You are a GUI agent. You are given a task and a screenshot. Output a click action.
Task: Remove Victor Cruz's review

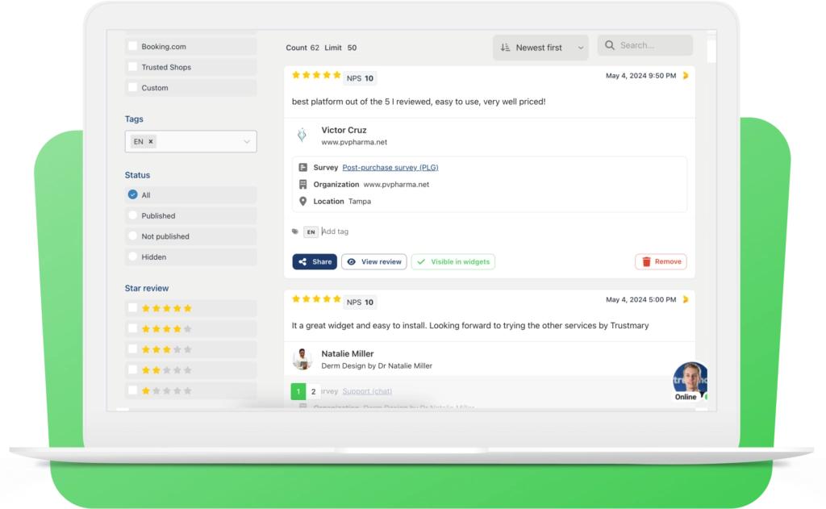(661, 262)
